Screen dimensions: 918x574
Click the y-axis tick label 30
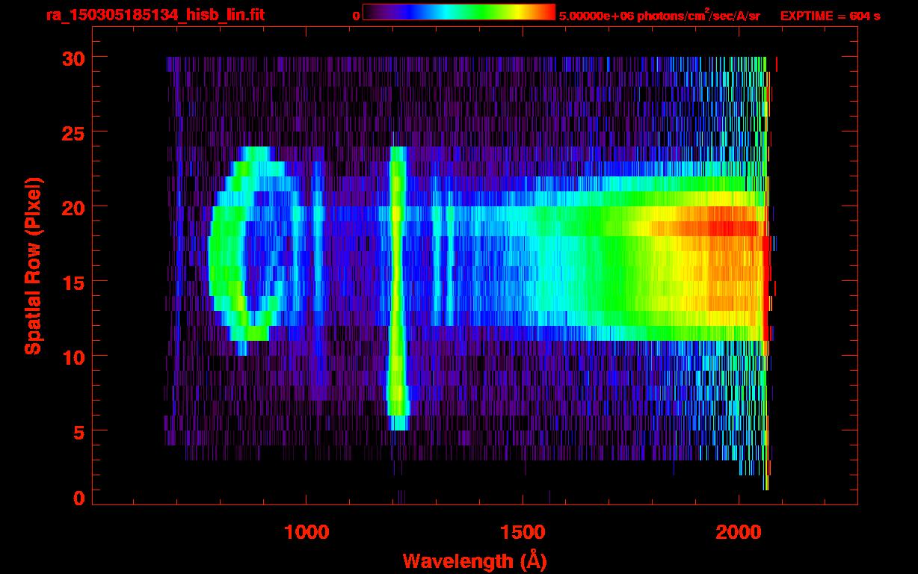pos(73,58)
